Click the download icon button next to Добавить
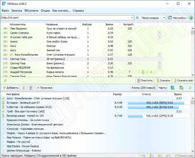 pyautogui.click(x=24, y=88)
